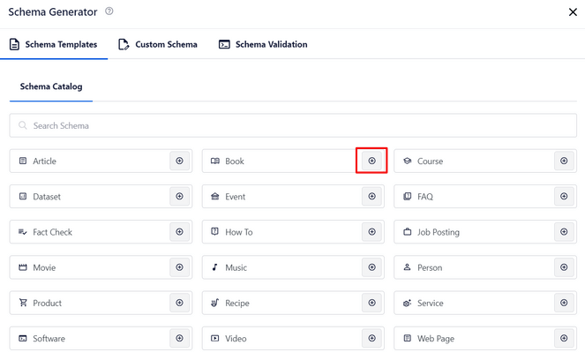This screenshot has width=585, height=360.
Task: Select the Schema Catalog sub-tab
Action: (x=51, y=86)
